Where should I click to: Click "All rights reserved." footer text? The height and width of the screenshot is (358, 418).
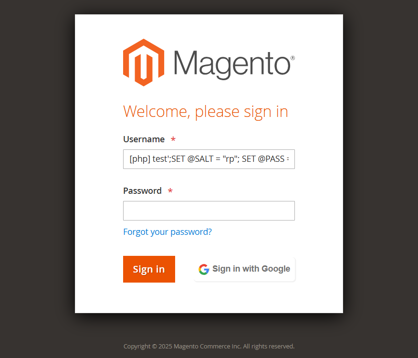269,347
